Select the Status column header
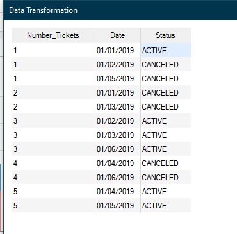 point(166,35)
